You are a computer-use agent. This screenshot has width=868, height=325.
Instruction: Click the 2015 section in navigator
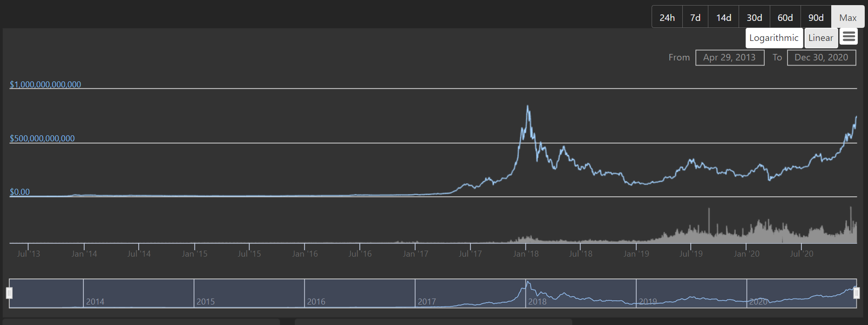point(249,294)
